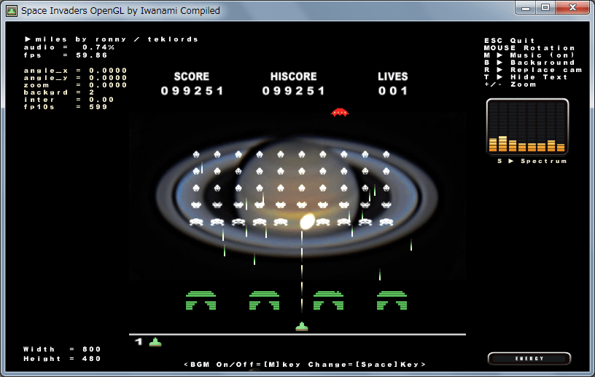Viewport: 595px width, 377px height.
Task: Click the 'T ▶ Hide Text' option text
Action: tap(526, 77)
